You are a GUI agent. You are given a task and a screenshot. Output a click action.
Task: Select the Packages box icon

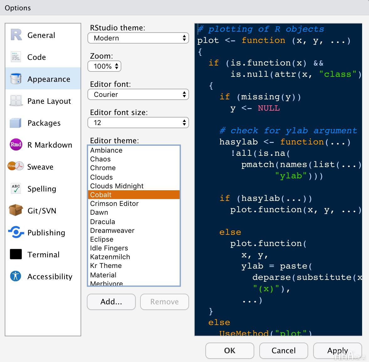[x=16, y=123]
